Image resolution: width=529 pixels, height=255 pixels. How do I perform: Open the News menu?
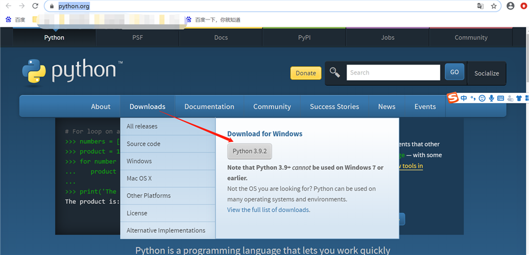(387, 106)
